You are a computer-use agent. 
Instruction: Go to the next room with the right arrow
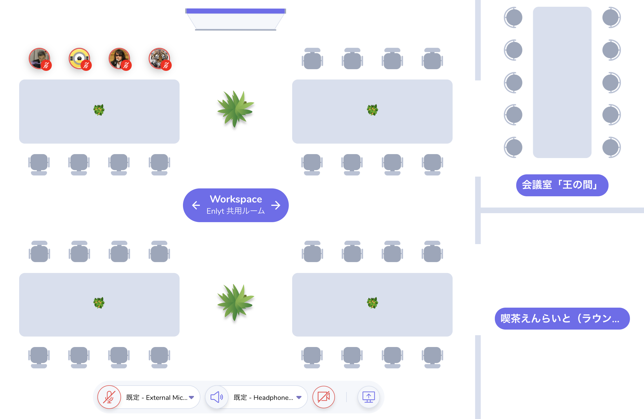276,205
